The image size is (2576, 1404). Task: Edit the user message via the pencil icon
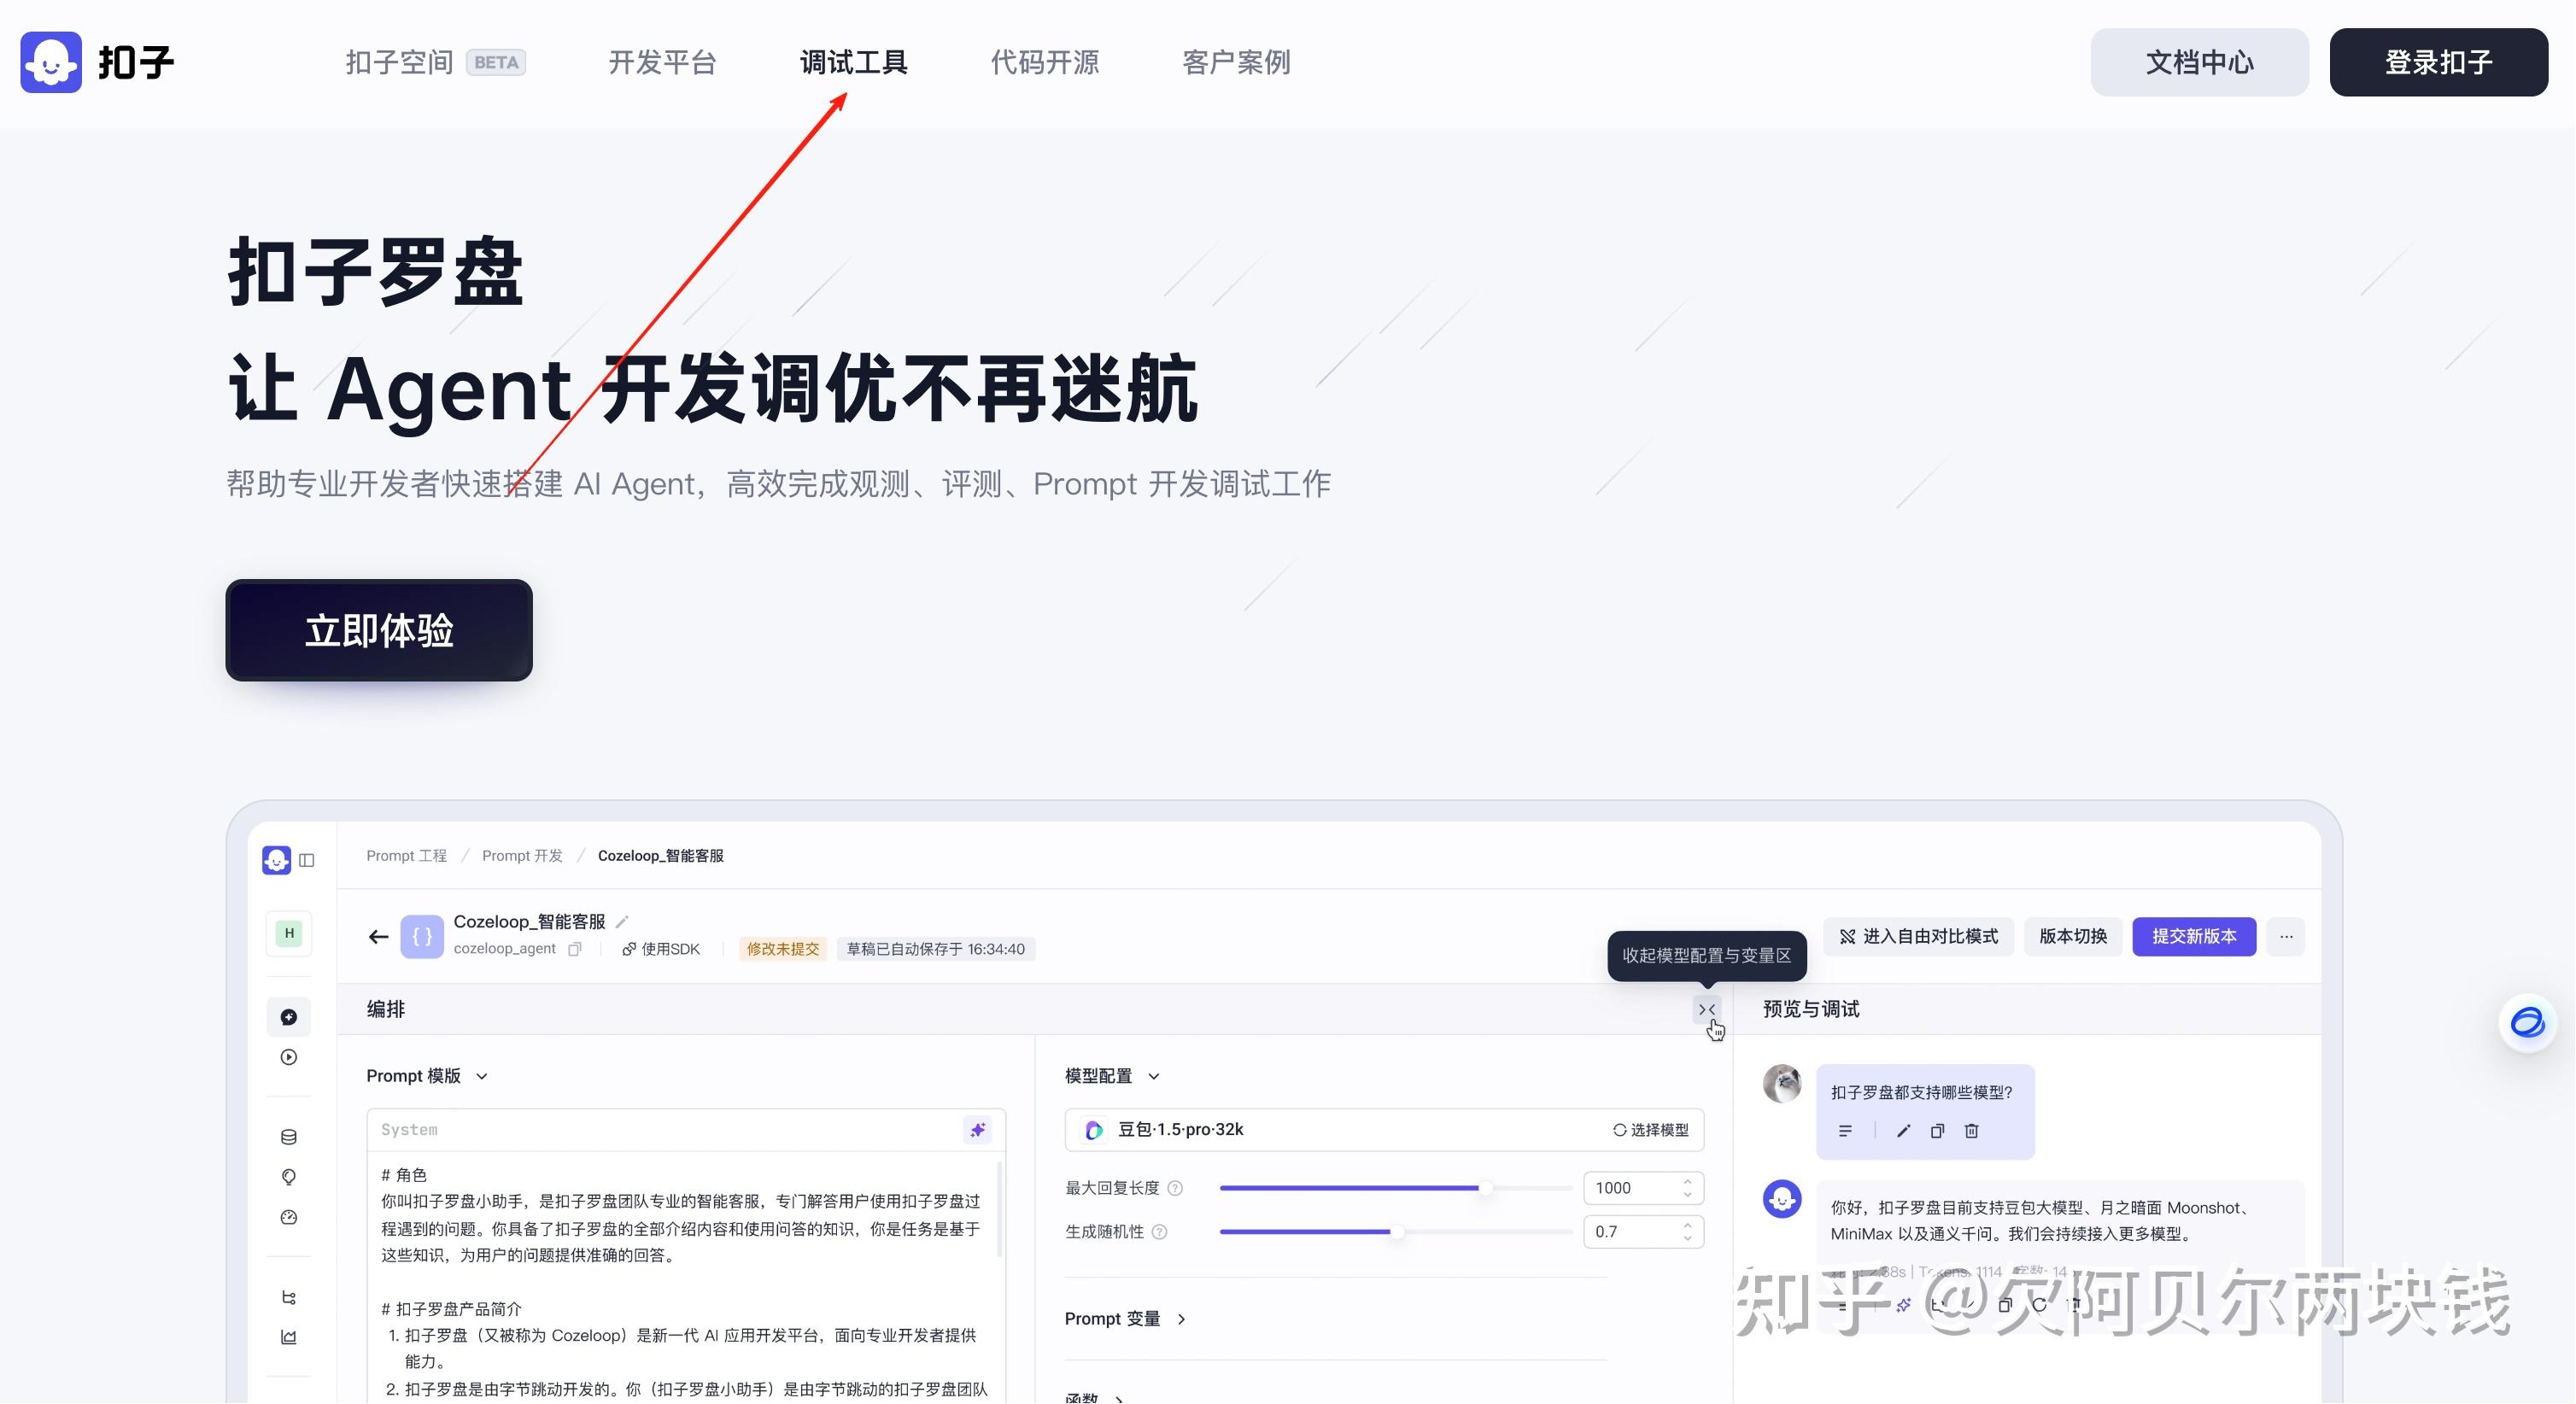[x=1904, y=1130]
